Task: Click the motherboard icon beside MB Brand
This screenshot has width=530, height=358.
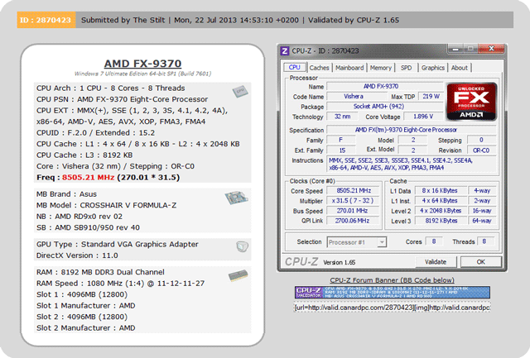Action: (237, 198)
